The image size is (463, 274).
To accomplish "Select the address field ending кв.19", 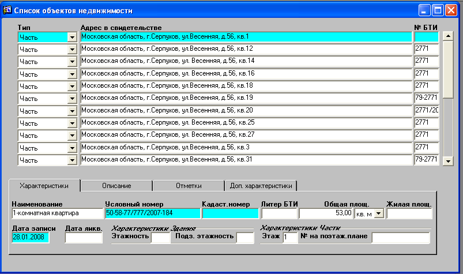I will click(x=246, y=97).
